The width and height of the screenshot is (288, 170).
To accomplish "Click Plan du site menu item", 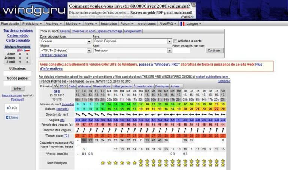I will point(10,24).
